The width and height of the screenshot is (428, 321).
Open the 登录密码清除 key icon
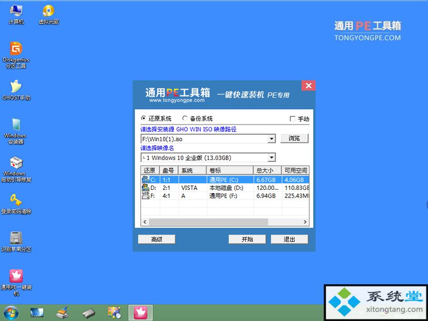coord(16,204)
